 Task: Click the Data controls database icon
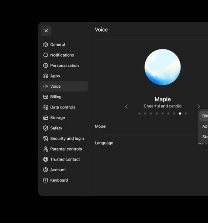[x=45, y=107]
